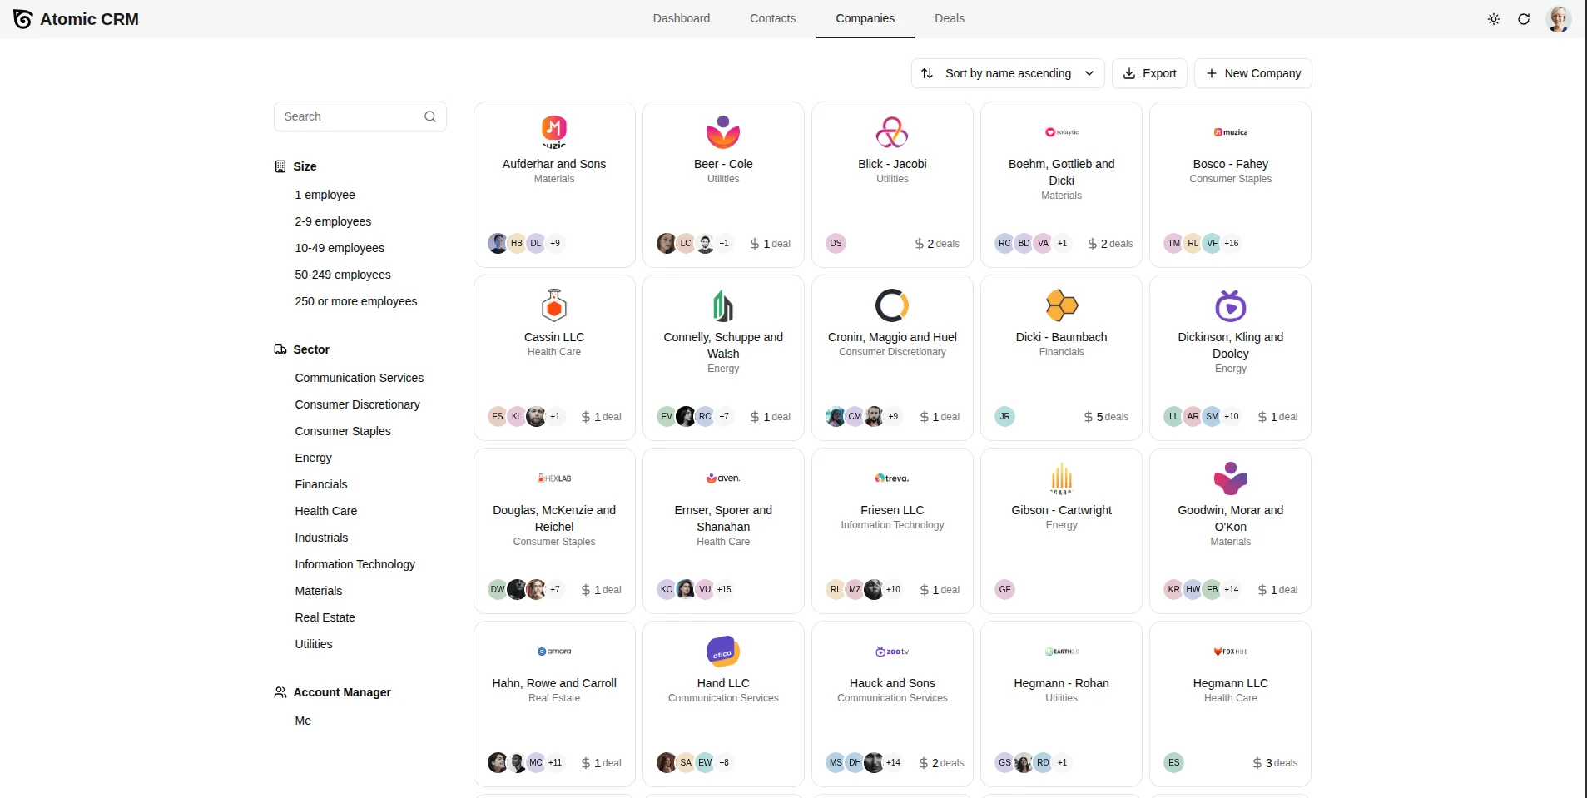Click the badge icon next to Size heading
This screenshot has height=798, width=1587.
point(280,166)
